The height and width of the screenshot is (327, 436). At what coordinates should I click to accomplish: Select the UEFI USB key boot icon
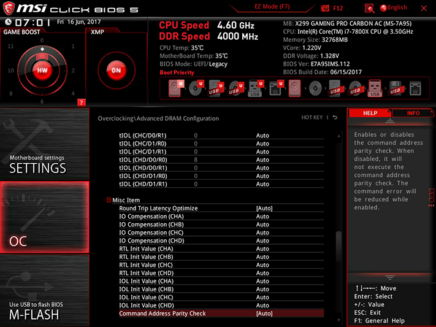coord(256,88)
